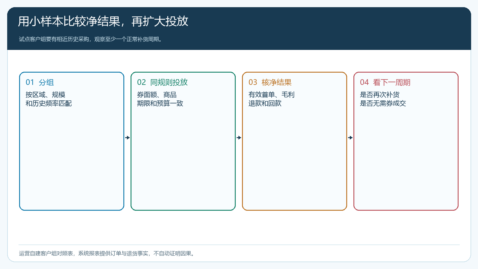
Task: Select text 按区域、规模
Action: coord(45,95)
